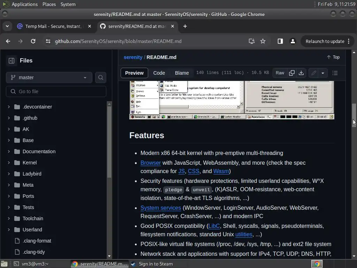The width and height of the screenshot is (357, 268).
Task: Click Relaunch to update button
Action: (x=327, y=41)
